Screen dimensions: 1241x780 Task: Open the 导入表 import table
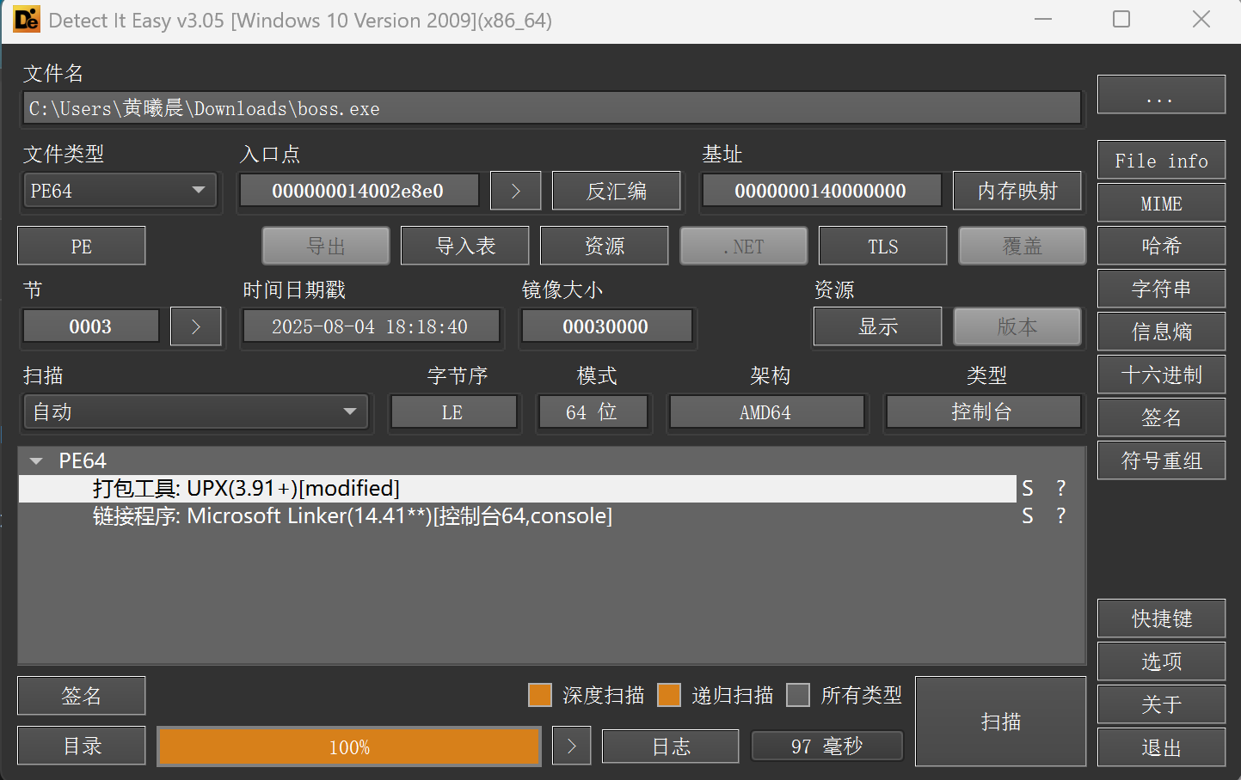click(x=465, y=246)
